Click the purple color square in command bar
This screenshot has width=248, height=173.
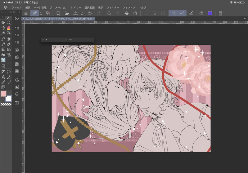210,13
